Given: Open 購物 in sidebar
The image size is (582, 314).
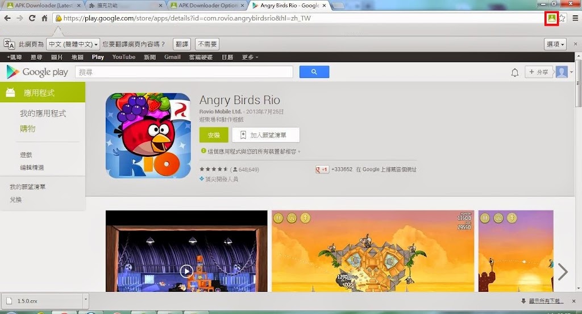Looking at the screenshot, I should coord(28,129).
